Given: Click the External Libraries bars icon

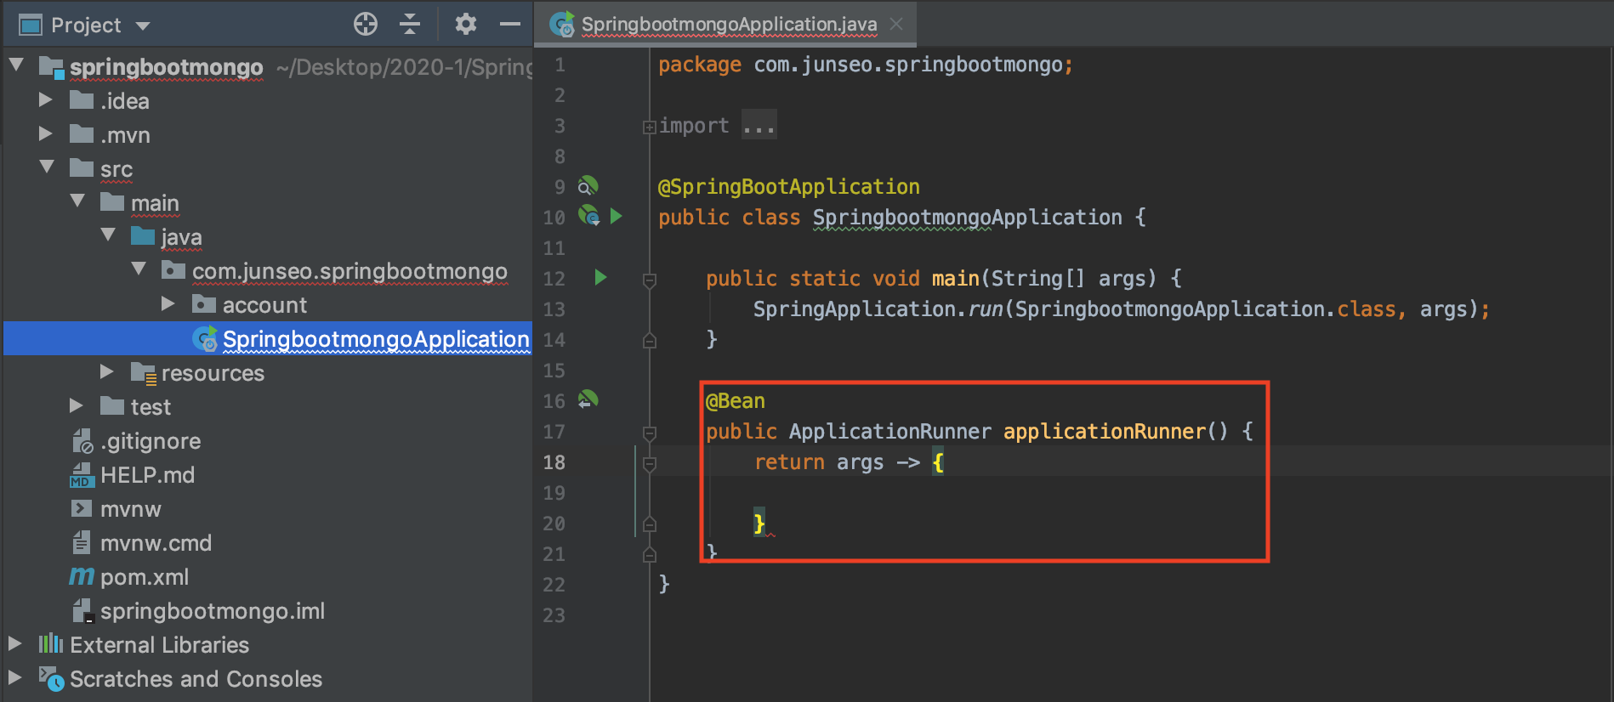Looking at the screenshot, I should pos(51,643).
